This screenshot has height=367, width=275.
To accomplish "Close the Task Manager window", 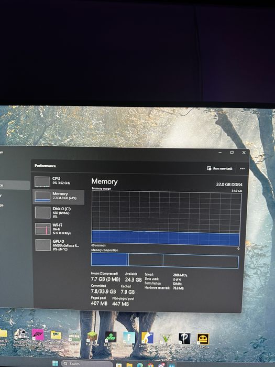I will point(244,153).
